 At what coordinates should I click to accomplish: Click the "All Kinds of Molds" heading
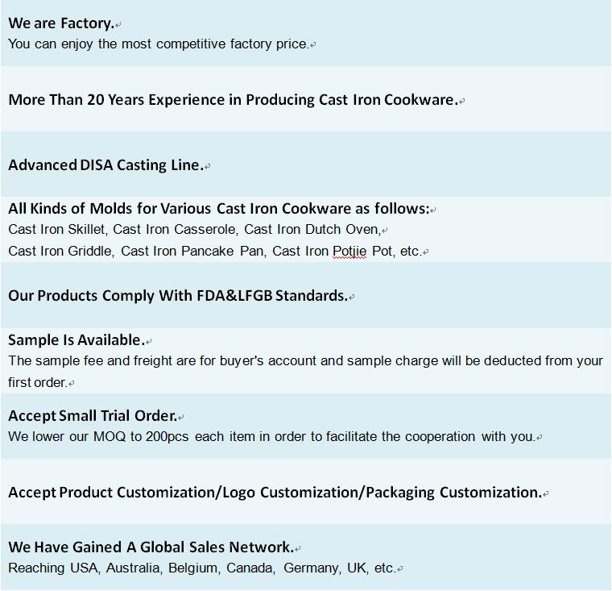point(218,209)
